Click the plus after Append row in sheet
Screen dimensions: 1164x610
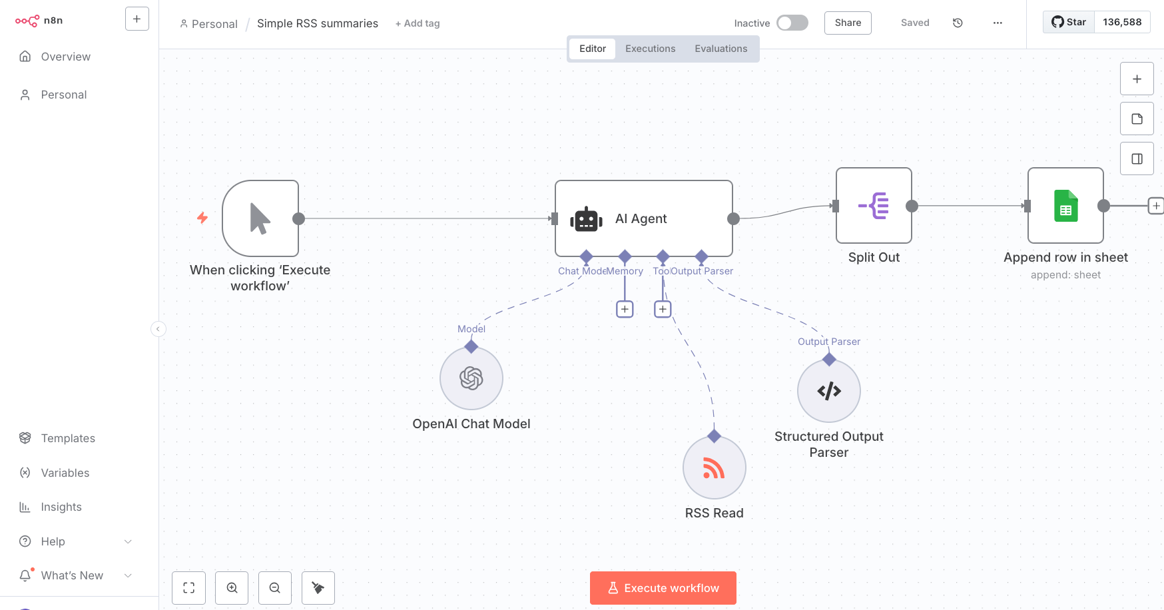tap(1156, 206)
